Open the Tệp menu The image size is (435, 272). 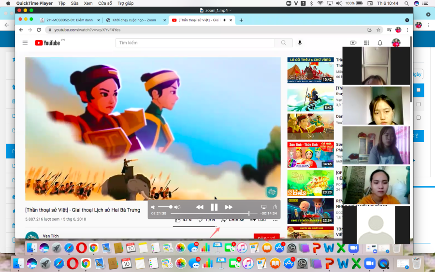click(62, 3)
